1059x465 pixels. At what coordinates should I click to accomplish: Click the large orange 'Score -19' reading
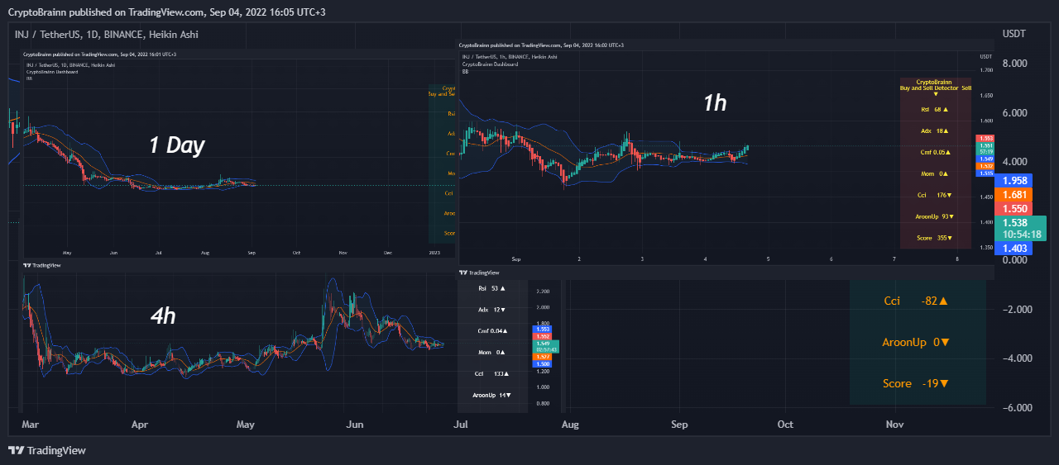click(x=915, y=383)
